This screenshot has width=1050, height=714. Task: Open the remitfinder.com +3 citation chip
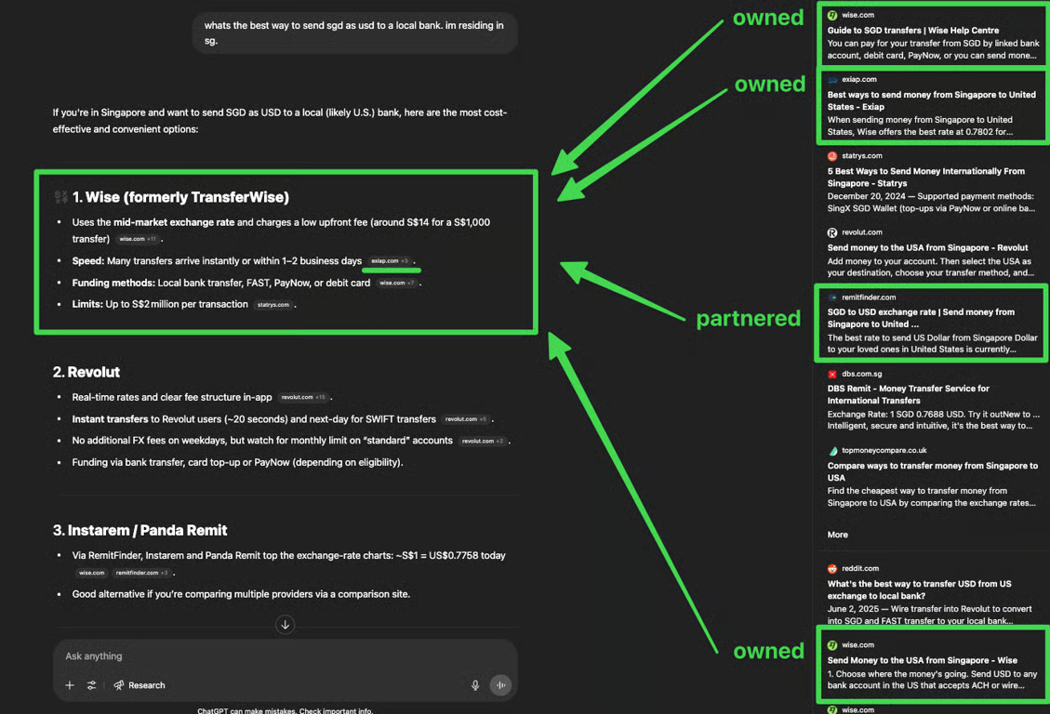tap(141, 573)
